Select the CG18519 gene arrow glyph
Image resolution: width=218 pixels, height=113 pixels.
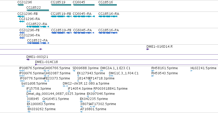(x=61, y=5)
